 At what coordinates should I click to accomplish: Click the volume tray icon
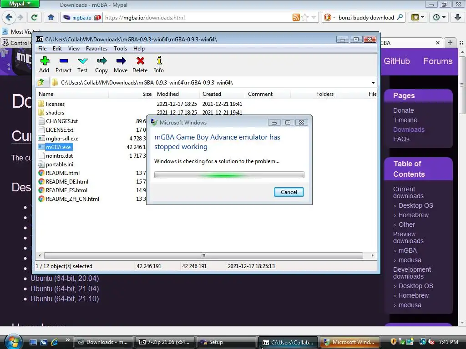pos(431,342)
